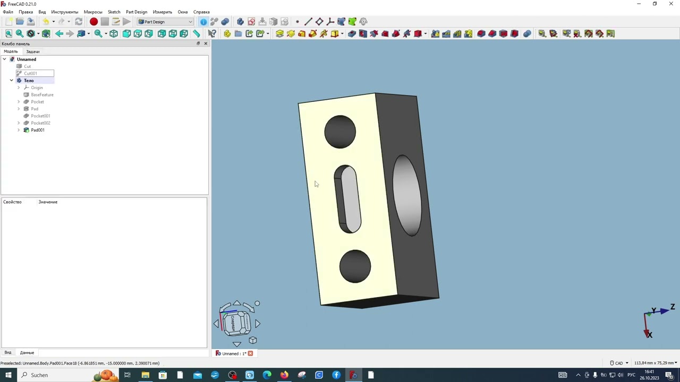Click navigation cube upward arrow
Screen dimensions: 680x382
[237, 303]
